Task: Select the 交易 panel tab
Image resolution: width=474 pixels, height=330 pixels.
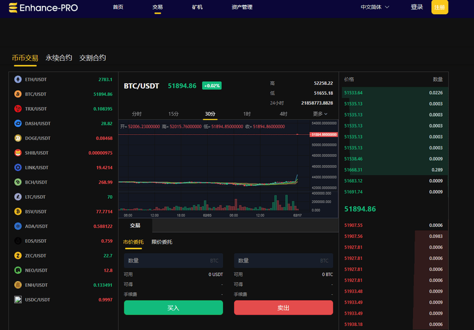Action: [135, 226]
